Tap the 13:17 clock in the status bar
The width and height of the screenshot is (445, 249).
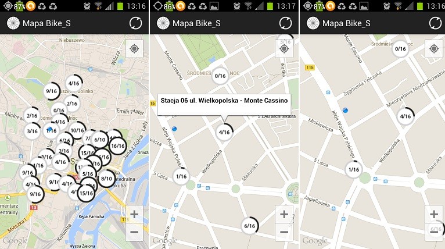point(286,6)
